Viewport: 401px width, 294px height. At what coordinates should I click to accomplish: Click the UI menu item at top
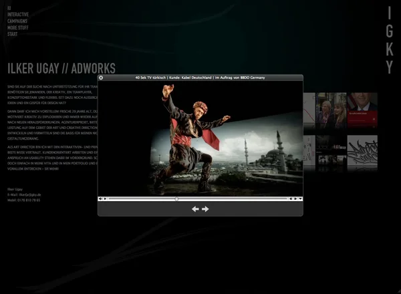point(9,8)
